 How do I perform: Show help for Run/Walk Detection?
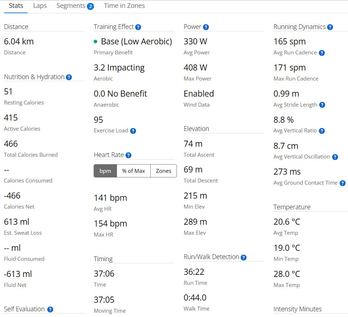[244, 258]
